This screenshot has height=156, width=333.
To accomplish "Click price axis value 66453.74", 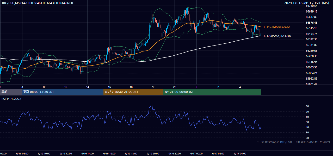I will pyautogui.click(x=311, y=34).
